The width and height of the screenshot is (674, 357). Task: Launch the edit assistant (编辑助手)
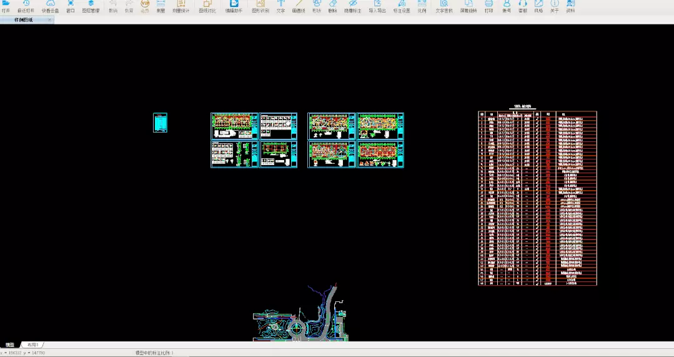point(234,6)
